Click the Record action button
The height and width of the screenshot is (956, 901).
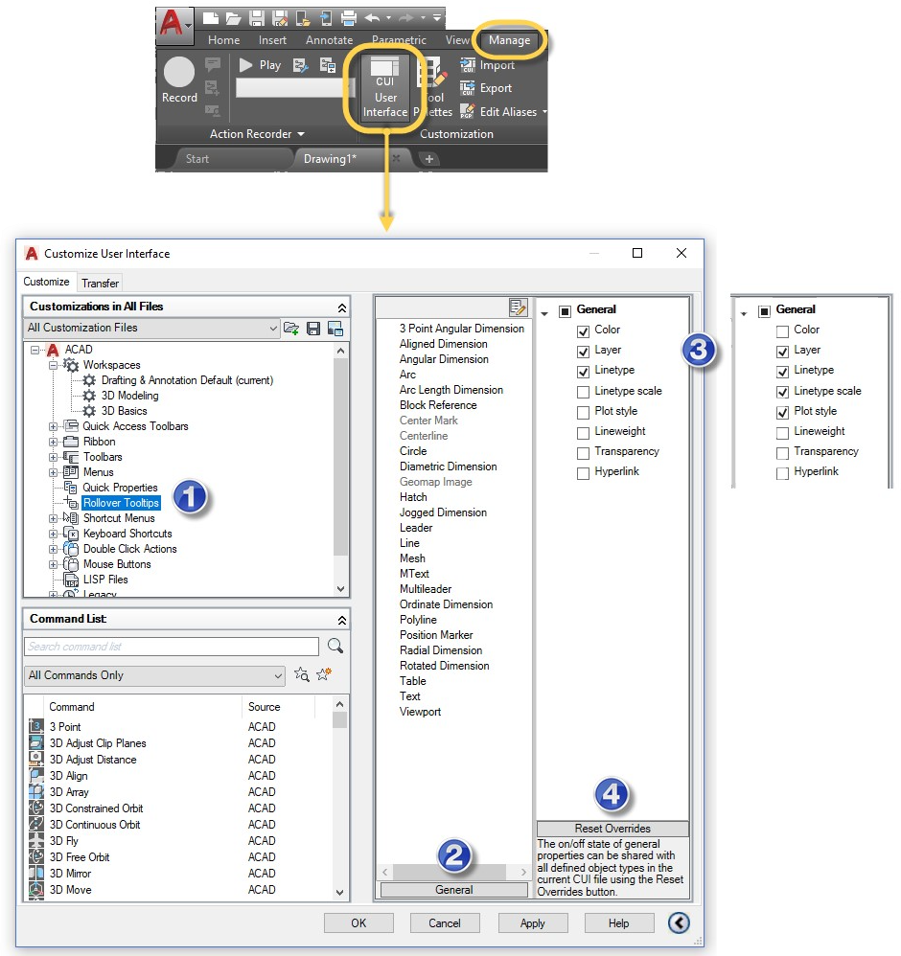[179, 80]
